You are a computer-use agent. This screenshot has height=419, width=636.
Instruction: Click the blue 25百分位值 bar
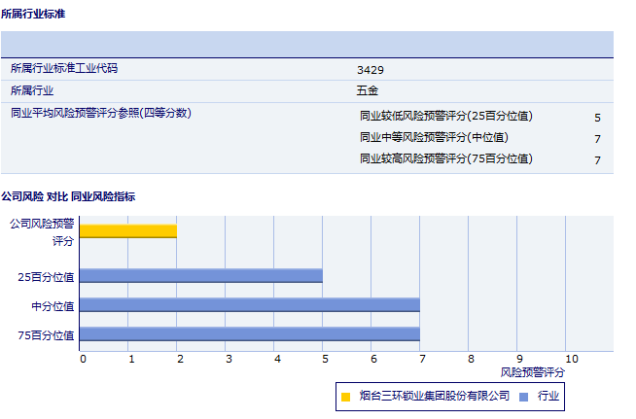coord(200,275)
